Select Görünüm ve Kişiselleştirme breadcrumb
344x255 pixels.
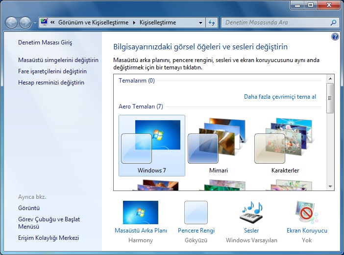click(x=93, y=22)
